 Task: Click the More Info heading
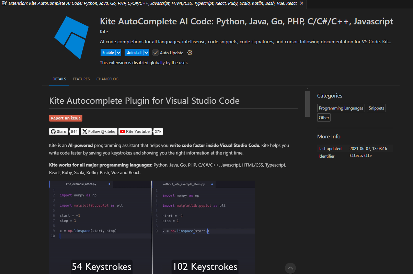tap(329, 137)
